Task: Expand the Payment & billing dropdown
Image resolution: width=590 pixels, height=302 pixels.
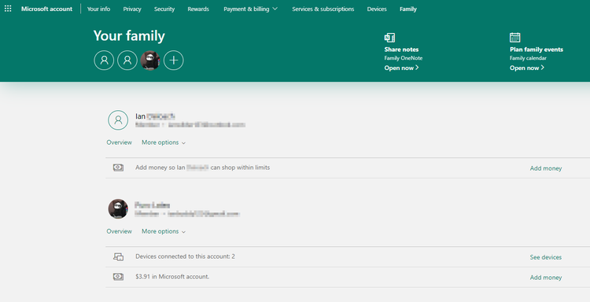Action: 250,9
